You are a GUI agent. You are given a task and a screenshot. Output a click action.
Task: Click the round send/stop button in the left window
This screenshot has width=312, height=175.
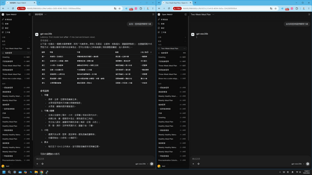point(152,164)
